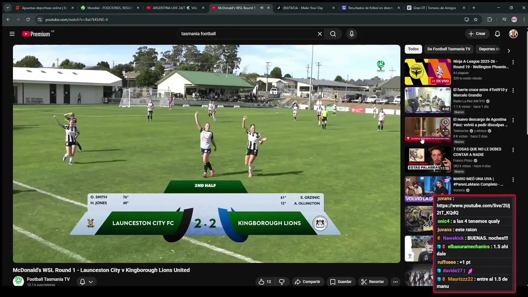This screenshot has height=297, width=528.
Task: Click the Recortar clip button
Action: (x=372, y=282)
